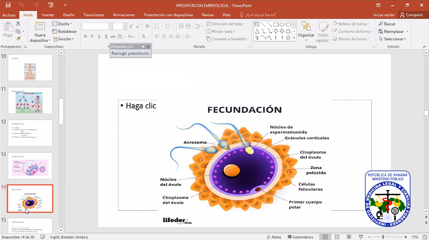Center the paragraph text
The width and height of the screenshot is (429, 240).
(x=164, y=36)
